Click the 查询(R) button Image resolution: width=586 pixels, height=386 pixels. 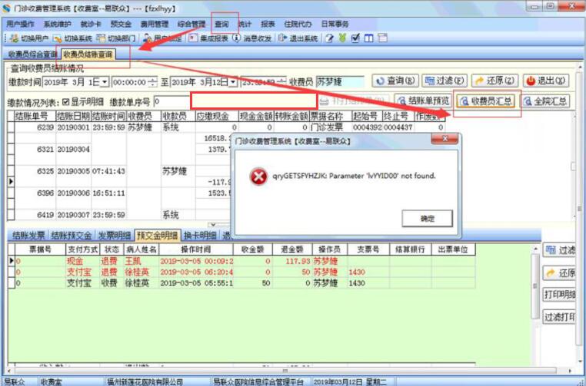click(395, 81)
